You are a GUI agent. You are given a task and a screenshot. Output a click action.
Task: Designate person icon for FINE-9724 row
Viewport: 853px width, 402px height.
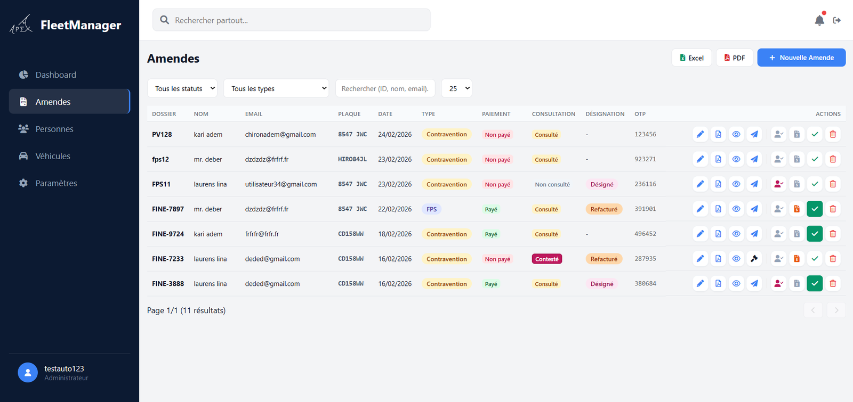tap(779, 234)
